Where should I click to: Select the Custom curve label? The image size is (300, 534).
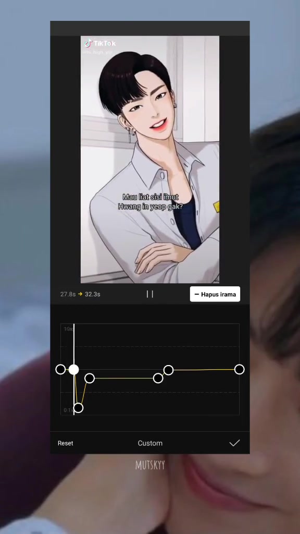click(150, 443)
